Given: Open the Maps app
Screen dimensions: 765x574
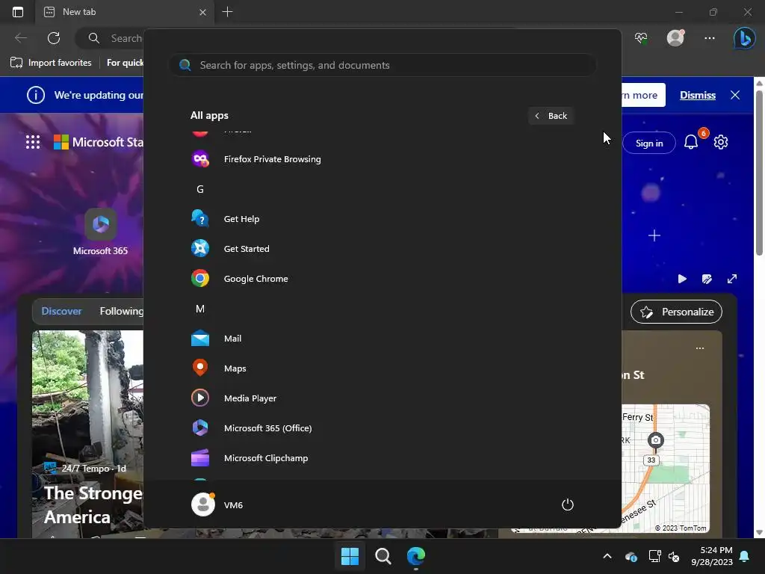Looking at the screenshot, I should tap(382, 368).
